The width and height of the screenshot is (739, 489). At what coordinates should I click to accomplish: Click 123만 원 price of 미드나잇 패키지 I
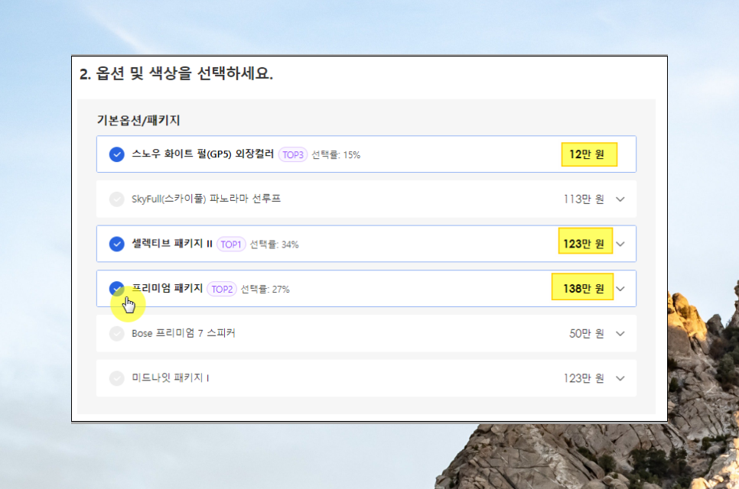[x=584, y=378]
